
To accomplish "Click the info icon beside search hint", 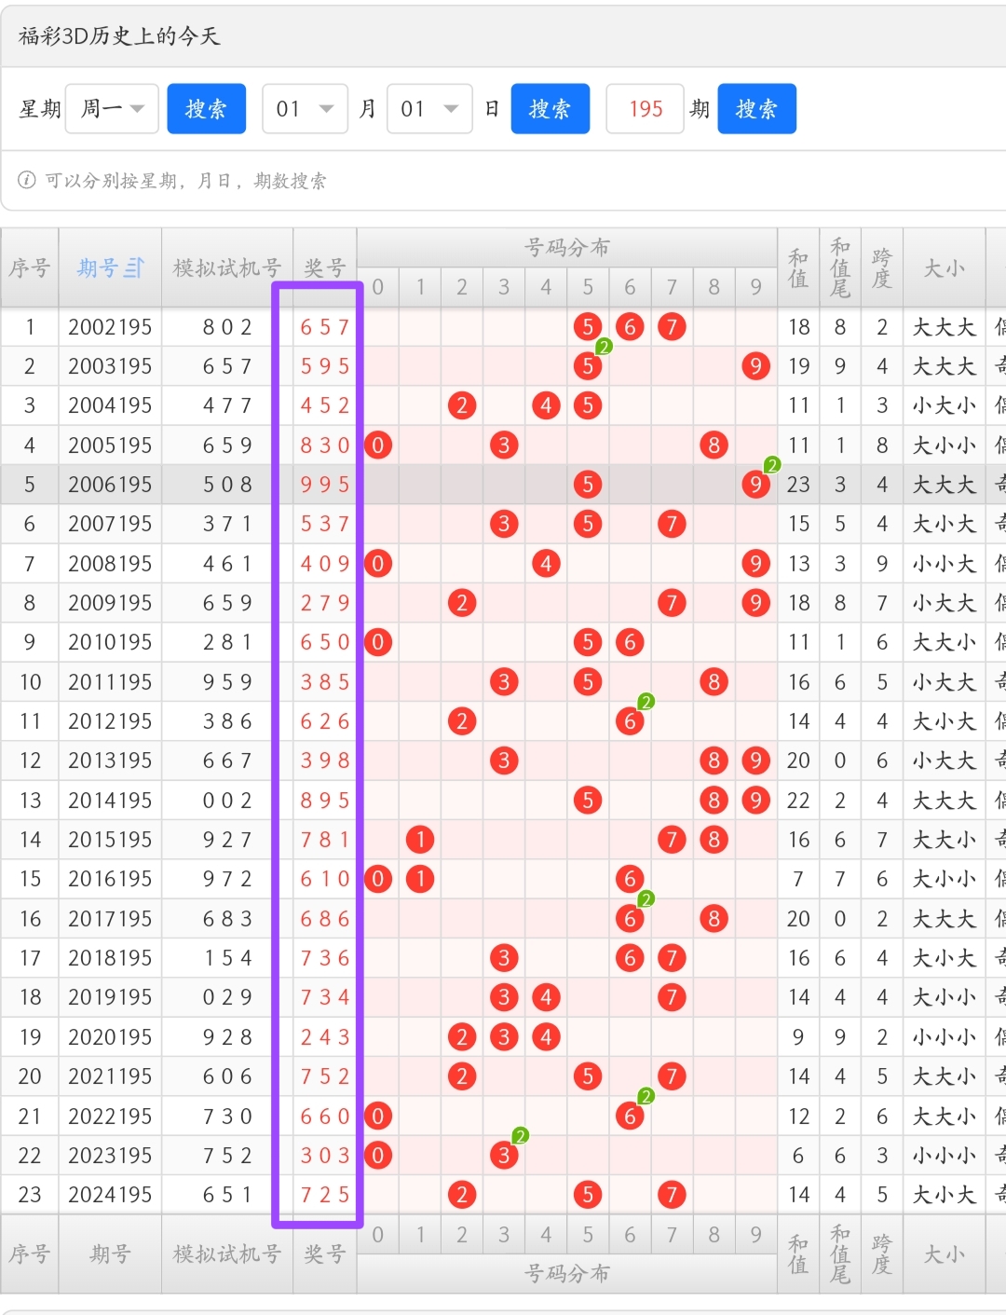I will tap(27, 180).
